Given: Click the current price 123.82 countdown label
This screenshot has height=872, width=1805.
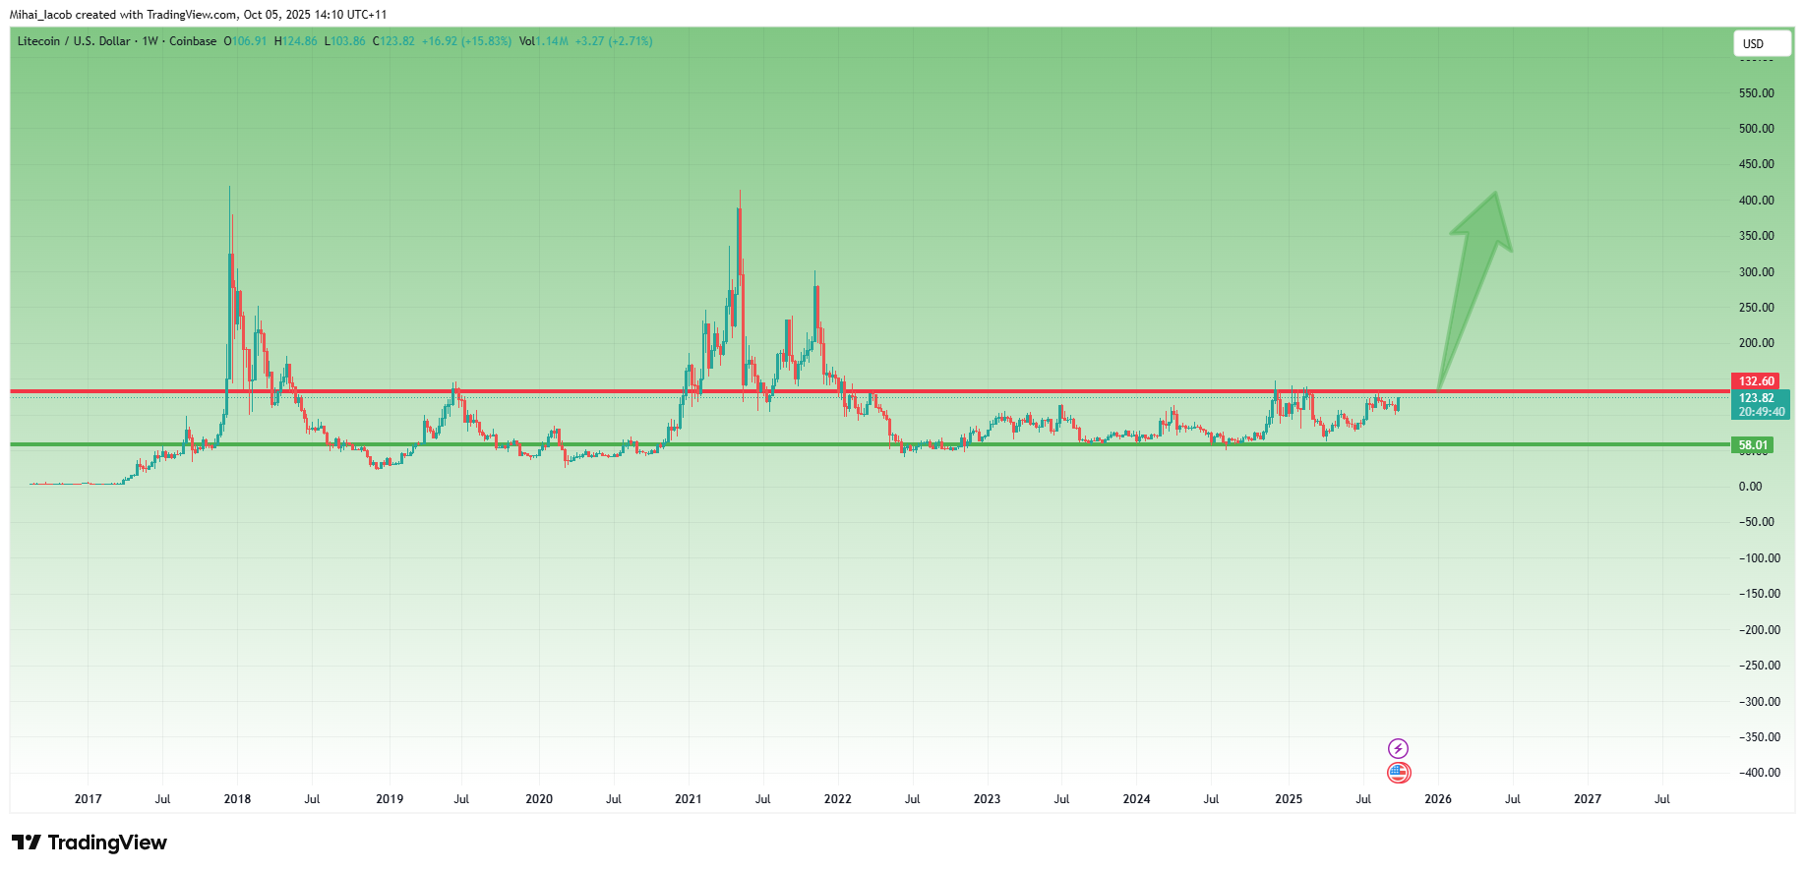Looking at the screenshot, I should (1760, 405).
